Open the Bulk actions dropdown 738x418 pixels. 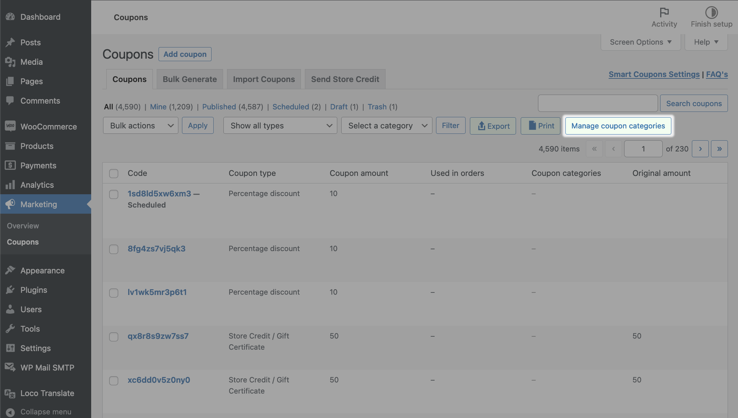(140, 125)
